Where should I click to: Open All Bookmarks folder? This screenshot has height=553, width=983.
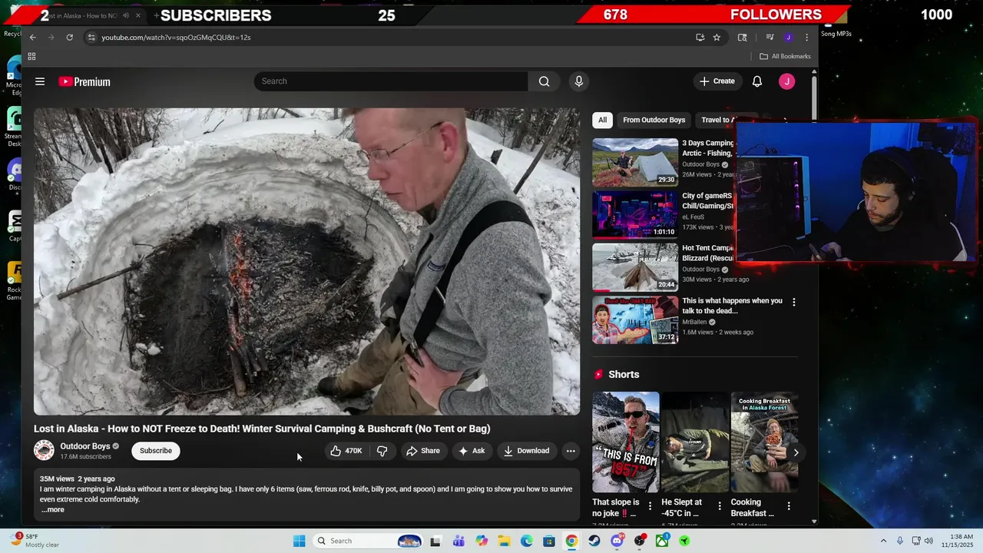click(785, 56)
